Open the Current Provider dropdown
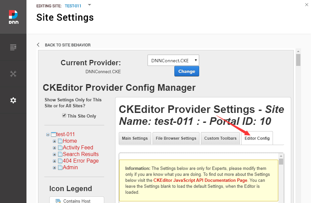Image resolution: width=311 pixels, height=203 pixels. 173,61
